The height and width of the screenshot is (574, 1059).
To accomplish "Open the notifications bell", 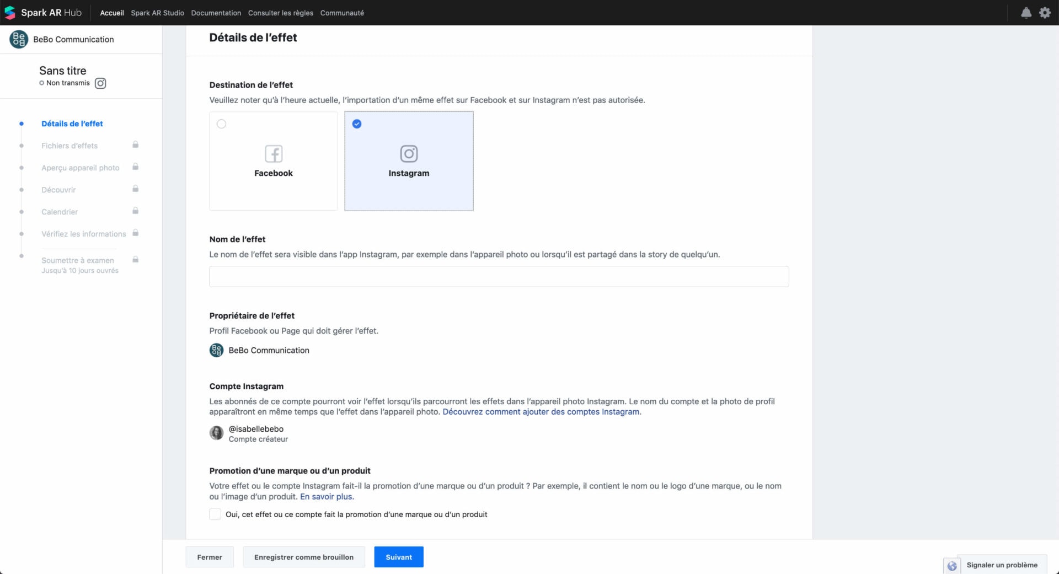I will point(1026,13).
